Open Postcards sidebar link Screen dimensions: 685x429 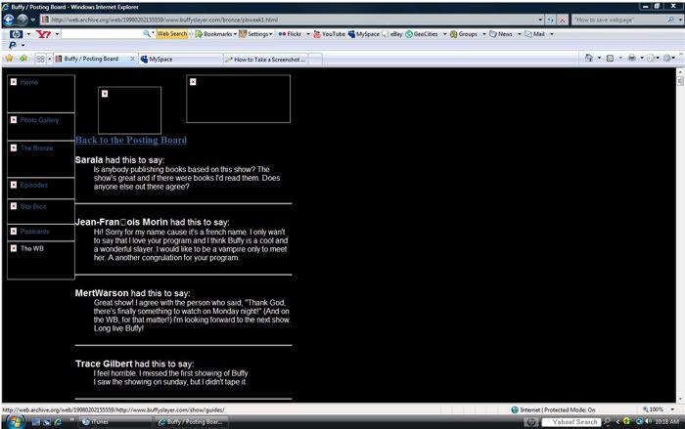point(34,232)
